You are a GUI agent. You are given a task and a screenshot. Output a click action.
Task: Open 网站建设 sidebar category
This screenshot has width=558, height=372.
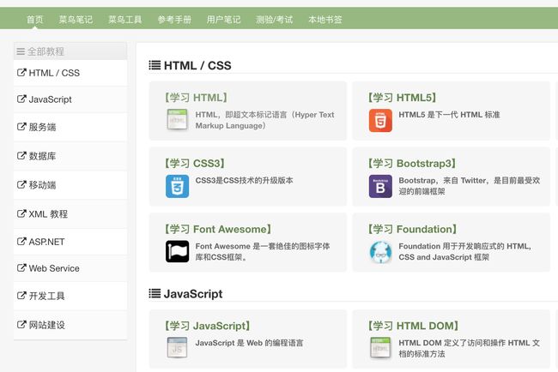click(70, 325)
